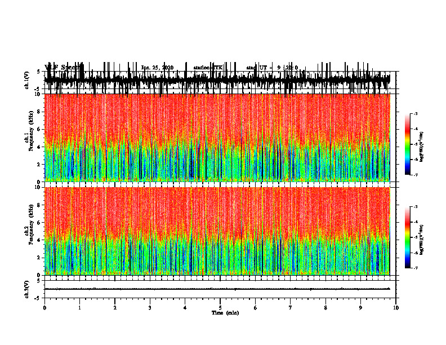Click time axis tick label '9'

[360, 308]
